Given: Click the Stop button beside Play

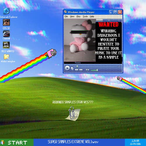Looking at the screenshot, I should 72,69.
